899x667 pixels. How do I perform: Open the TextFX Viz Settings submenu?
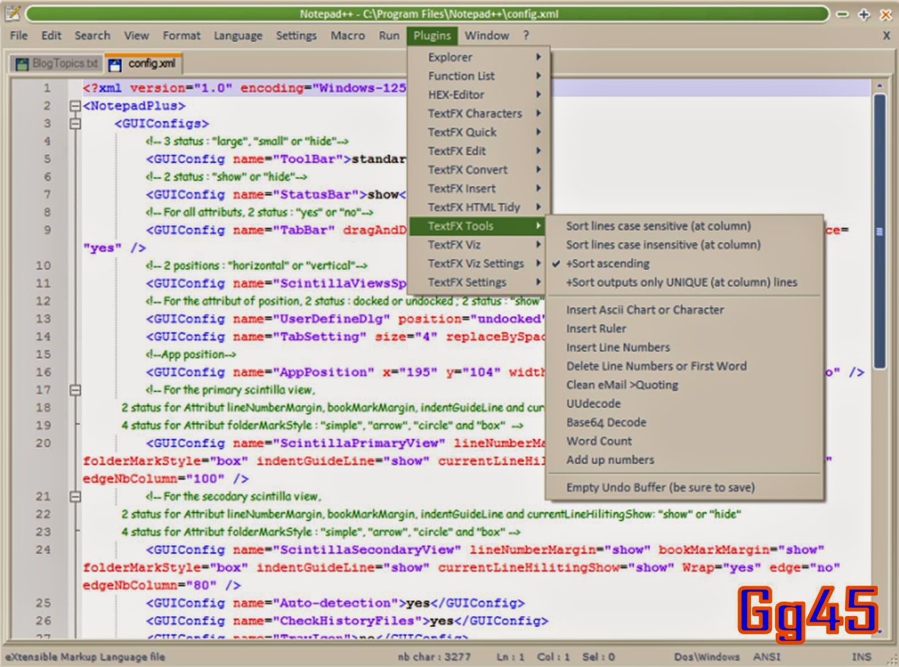[x=478, y=264]
